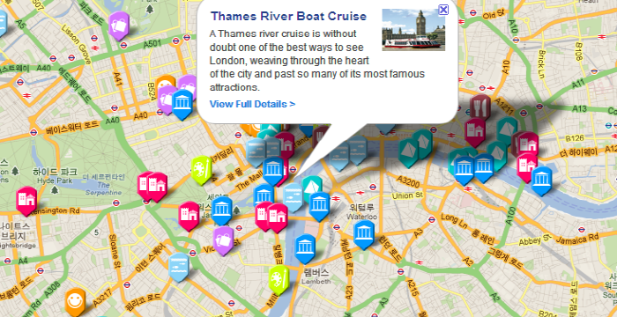Close the Thames River Boat Cruise popup
Screen dimensions: 617x317
[443, 10]
